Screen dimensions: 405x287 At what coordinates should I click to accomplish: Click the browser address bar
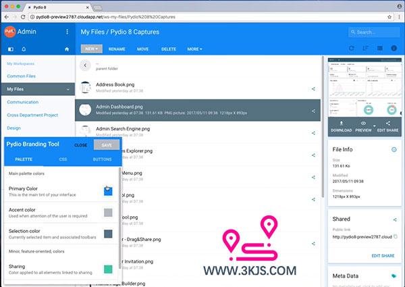click(x=207, y=17)
